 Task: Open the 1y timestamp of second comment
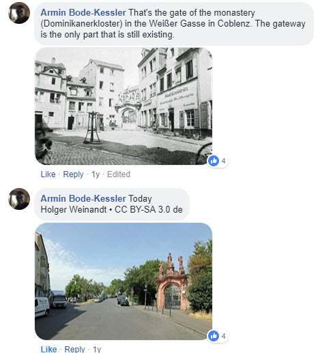coord(97,349)
